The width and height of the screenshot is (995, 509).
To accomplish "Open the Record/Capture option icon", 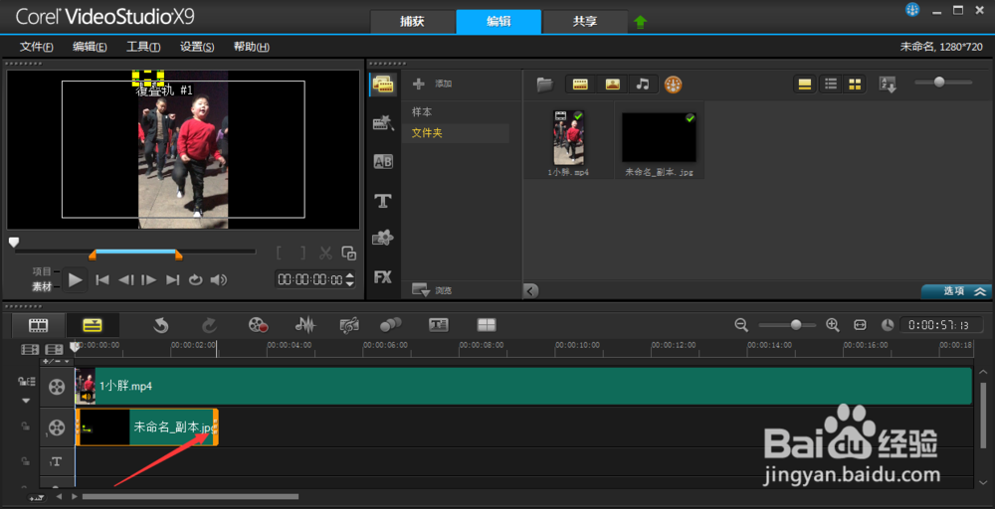I will 259,326.
